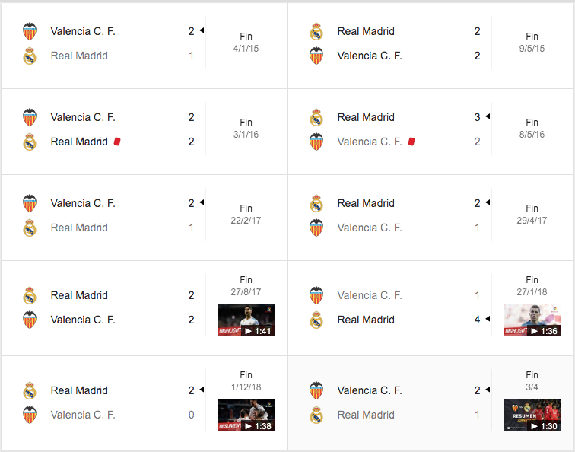Click Valencia crest in 4/1/15 match
575x452 pixels.
coord(30,31)
